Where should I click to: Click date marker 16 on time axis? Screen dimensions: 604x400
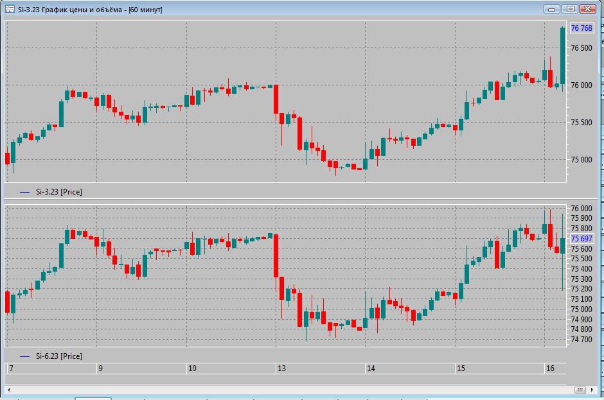(550, 369)
